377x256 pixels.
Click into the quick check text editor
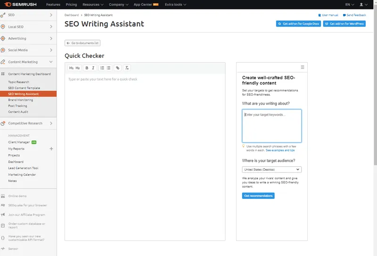(x=145, y=157)
